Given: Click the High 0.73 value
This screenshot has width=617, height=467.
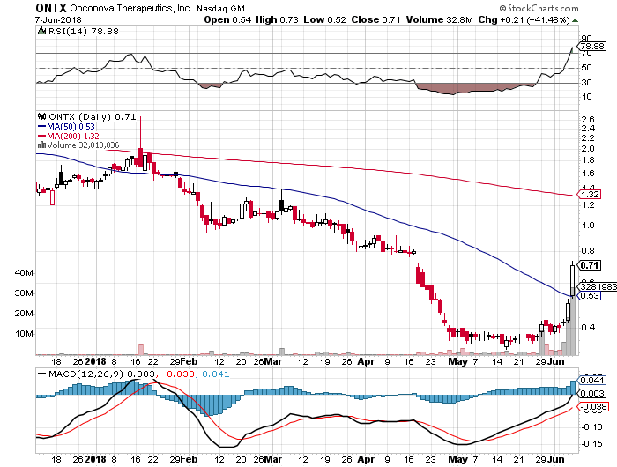Looking at the screenshot, I should click(x=277, y=19).
